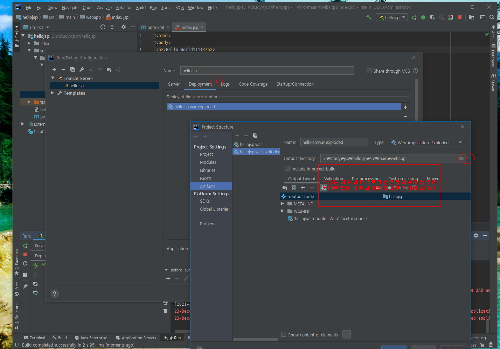
Task: Open the Startup/Connection tab
Action: [295, 84]
